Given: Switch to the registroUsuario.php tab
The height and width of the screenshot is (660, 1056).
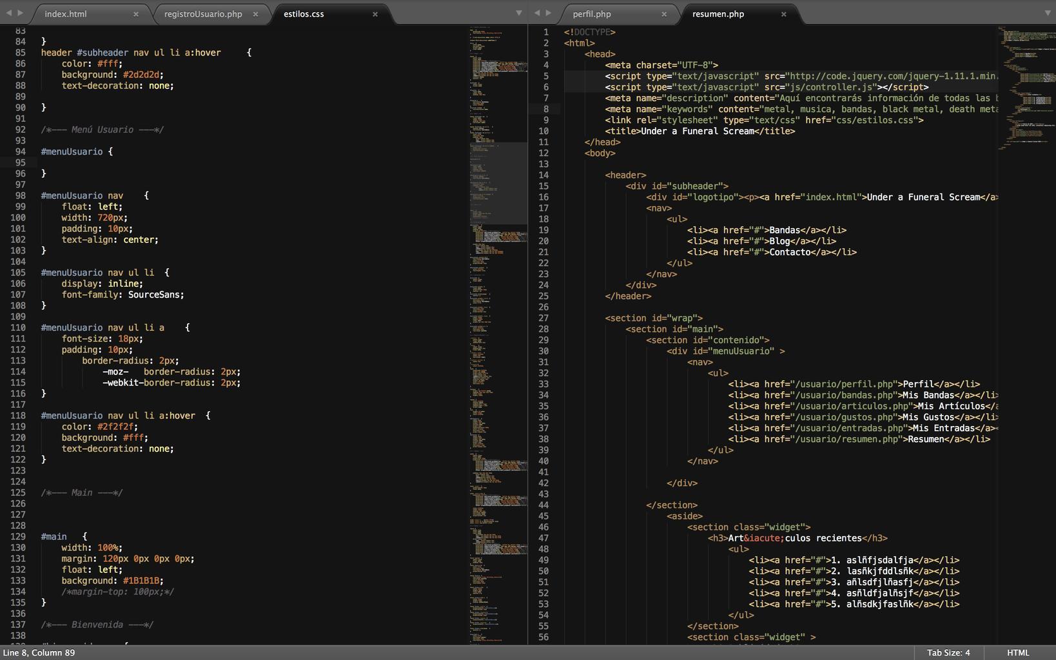Looking at the screenshot, I should click(203, 14).
